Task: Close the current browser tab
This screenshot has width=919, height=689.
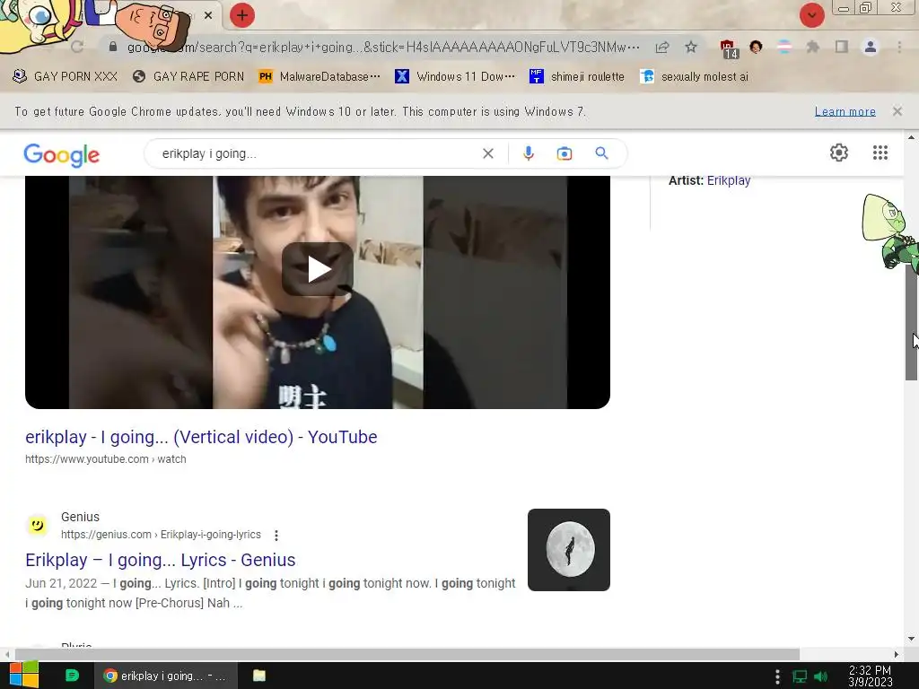Action: click(x=208, y=16)
